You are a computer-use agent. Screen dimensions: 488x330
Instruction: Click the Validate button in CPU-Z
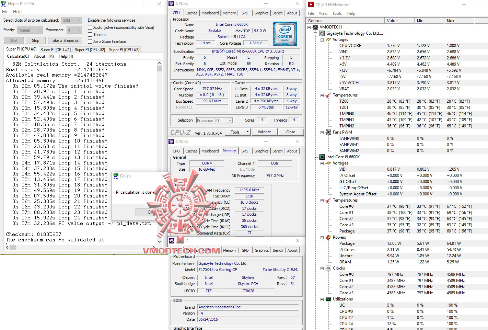pyautogui.click(x=265, y=132)
